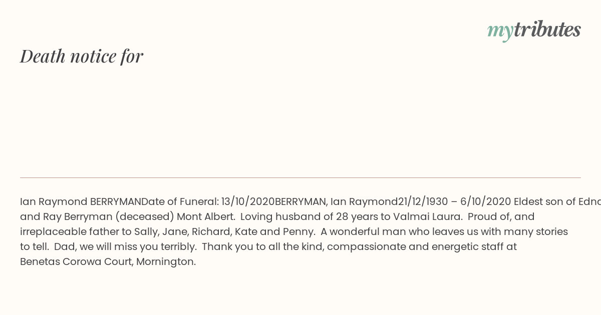The height and width of the screenshot is (315, 601).
Task: Click the birth date 21/12/1930
Action: point(423,202)
